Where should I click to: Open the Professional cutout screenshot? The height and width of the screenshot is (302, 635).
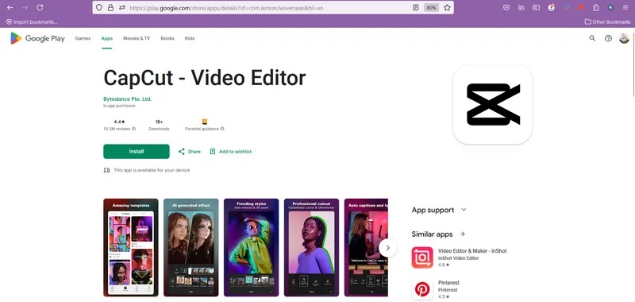[x=311, y=247]
